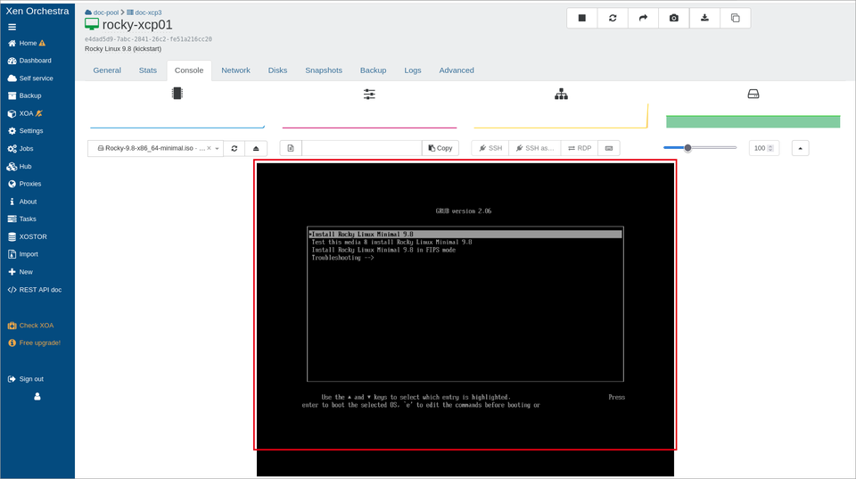Refresh the ISO list

pyautogui.click(x=235, y=149)
